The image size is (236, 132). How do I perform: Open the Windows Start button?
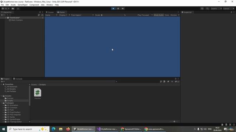point(3,129)
